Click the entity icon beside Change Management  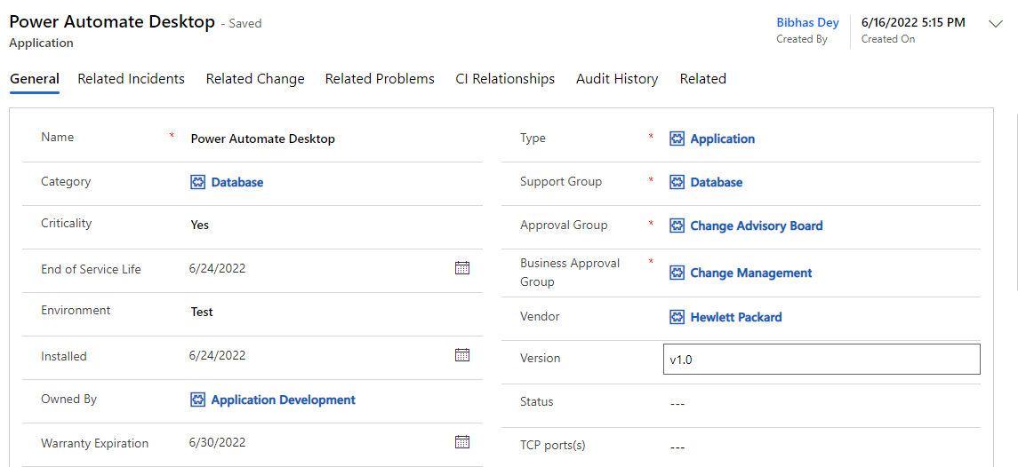[x=677, y=273]
